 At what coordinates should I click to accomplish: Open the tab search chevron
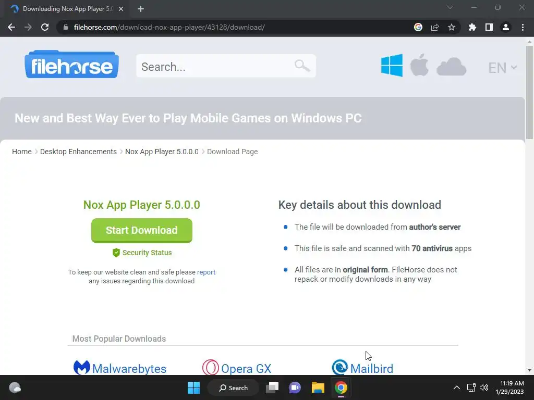pyautogui.click(x=450, y=7)
